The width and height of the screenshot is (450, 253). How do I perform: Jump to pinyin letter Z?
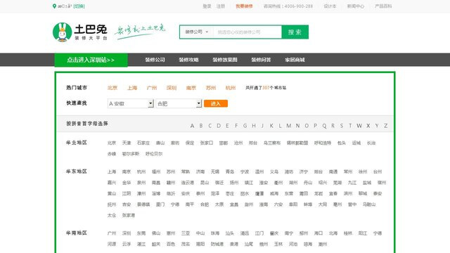[386, 126]
